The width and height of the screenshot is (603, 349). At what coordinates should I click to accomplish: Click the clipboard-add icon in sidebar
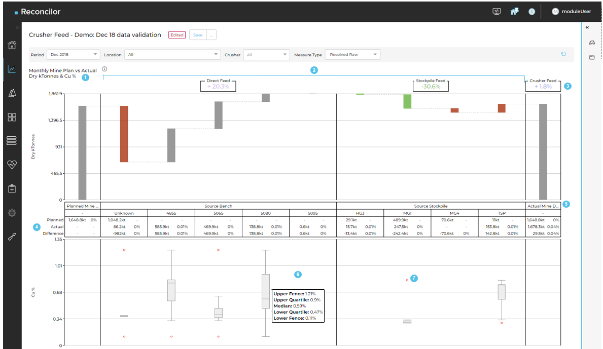pyautogui.click(x=12, y=188)
